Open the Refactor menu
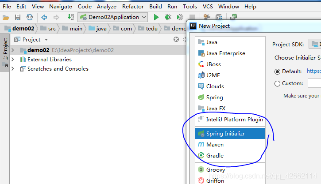The width and height of the screenshot is (321, 184). tap(133, 7)
